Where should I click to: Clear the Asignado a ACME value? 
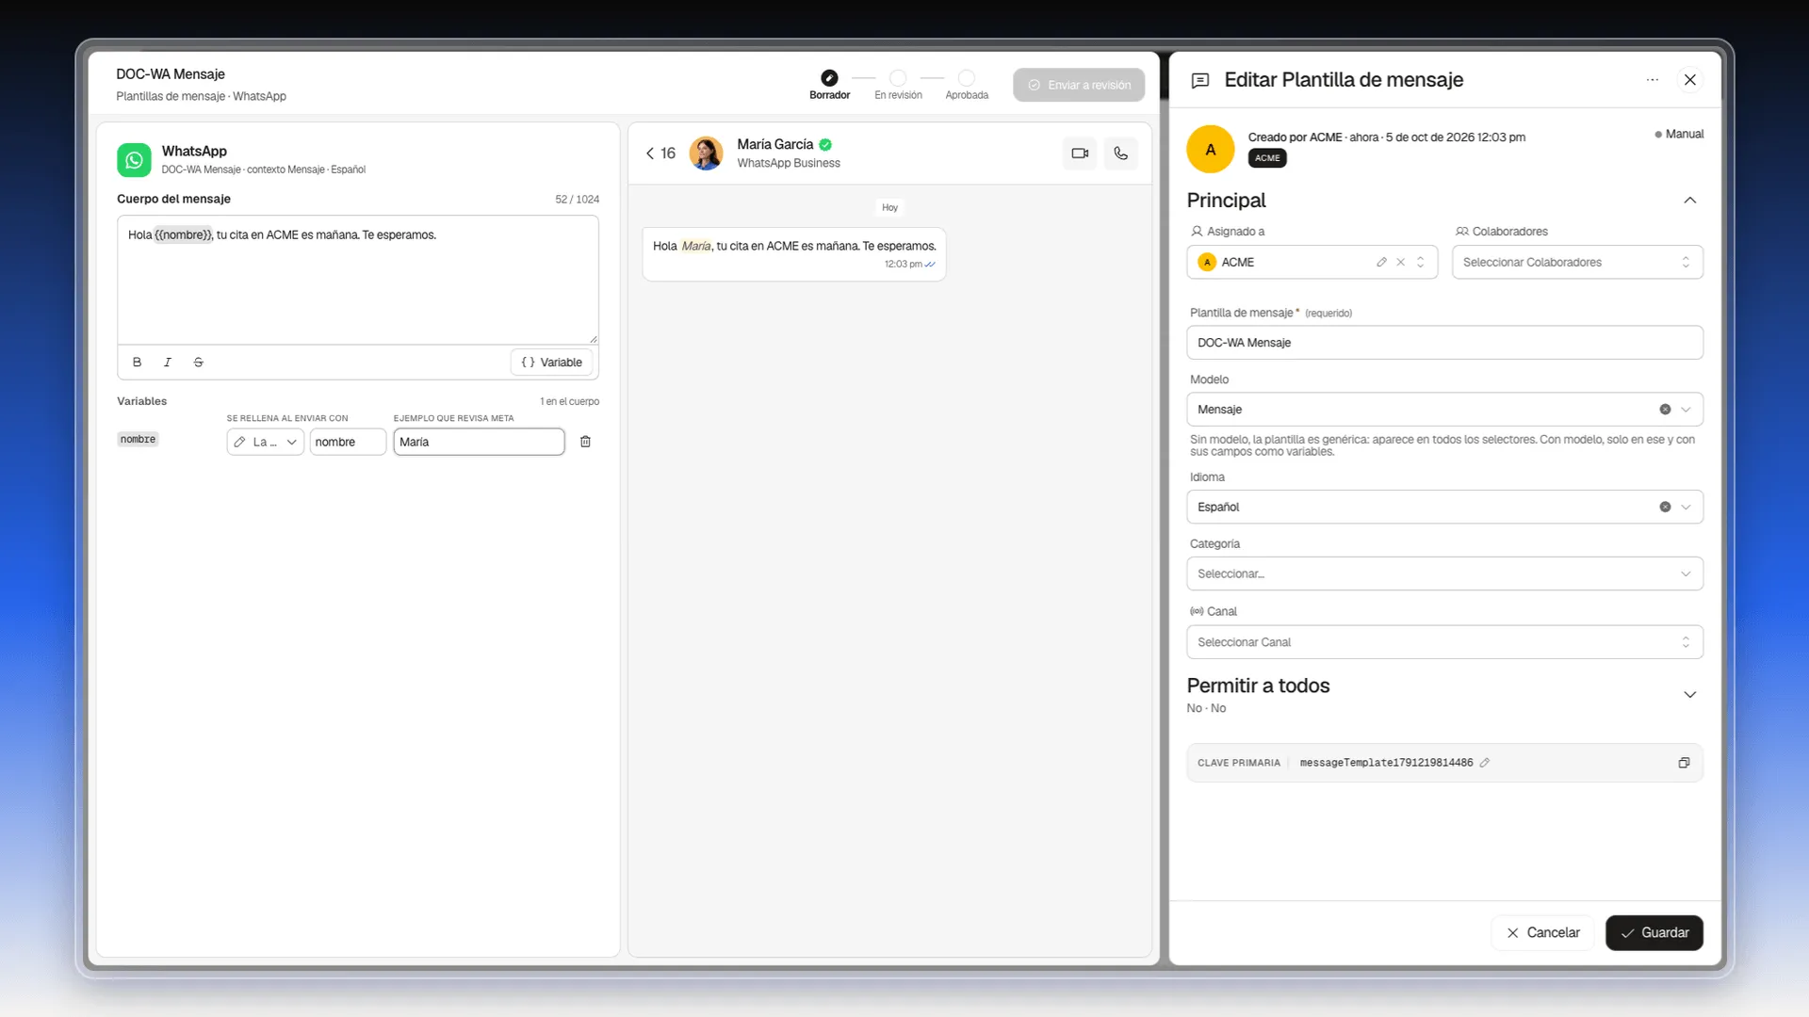click(x=1401, y=262)
